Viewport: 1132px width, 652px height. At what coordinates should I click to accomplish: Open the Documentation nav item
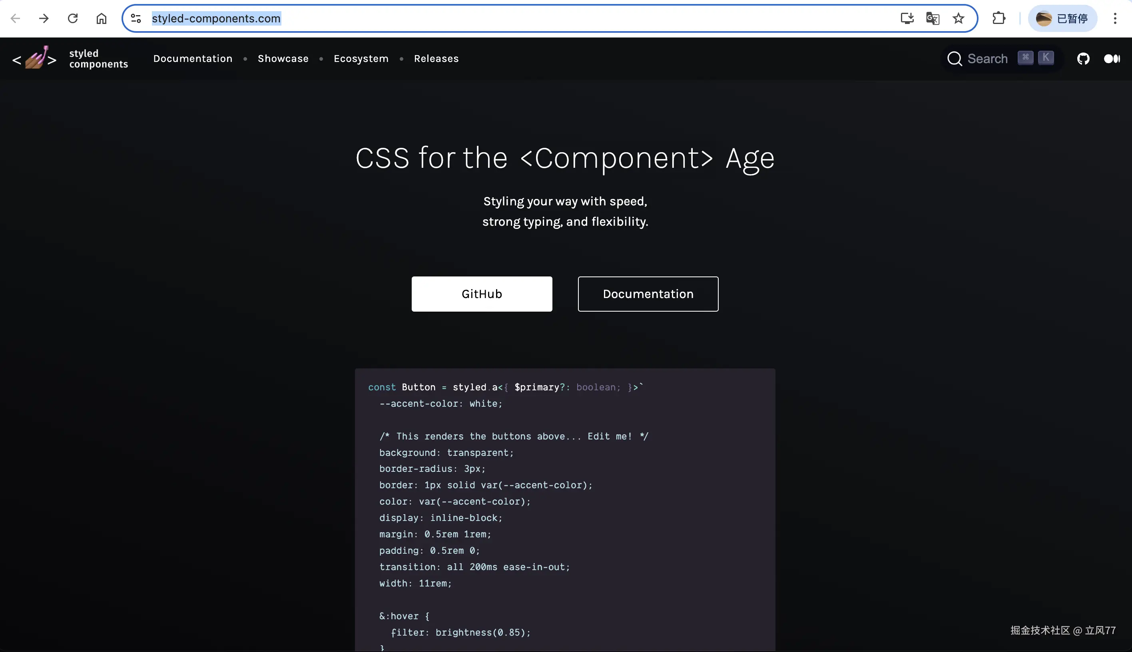[193, 59]
